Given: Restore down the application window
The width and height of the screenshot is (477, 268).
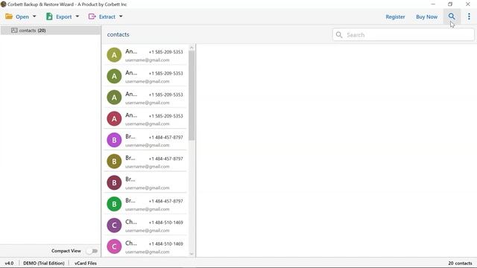Looking at the screenshot, I should (x=450, y=4).
